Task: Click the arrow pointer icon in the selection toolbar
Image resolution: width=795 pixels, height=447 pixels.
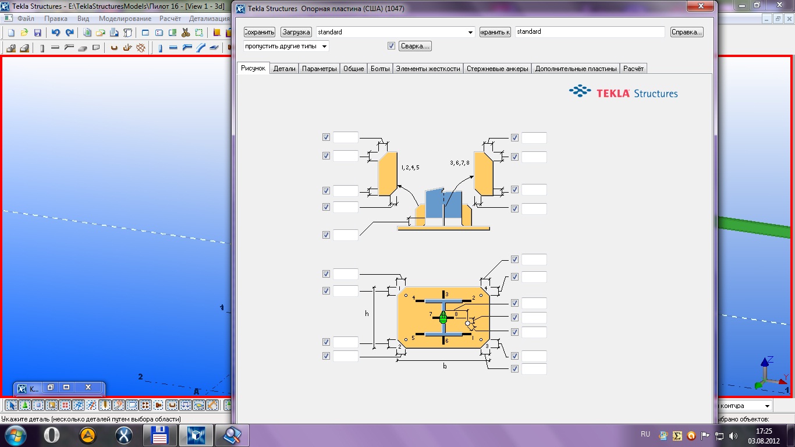Action: pos(11,405)
